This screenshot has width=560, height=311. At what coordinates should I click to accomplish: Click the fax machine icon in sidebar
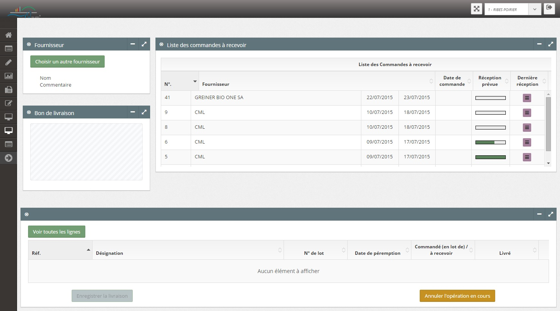click(x=8, y=90)
